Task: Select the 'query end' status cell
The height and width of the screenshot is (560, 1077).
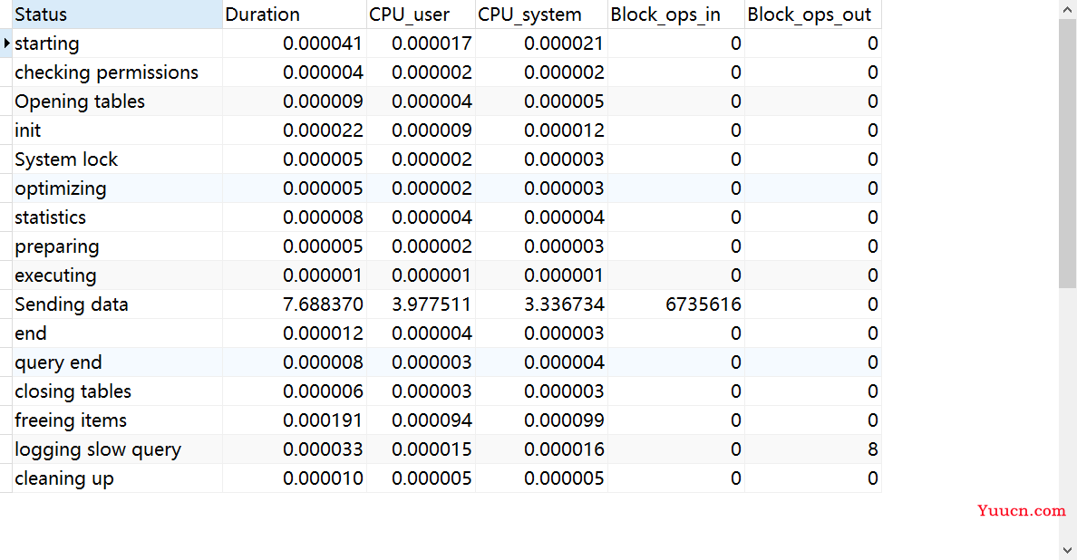Action: click(118, 362)
